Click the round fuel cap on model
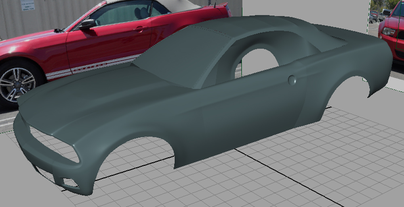Image resolution: width=404 pixels, height=207 pixels. coord(292,80)
